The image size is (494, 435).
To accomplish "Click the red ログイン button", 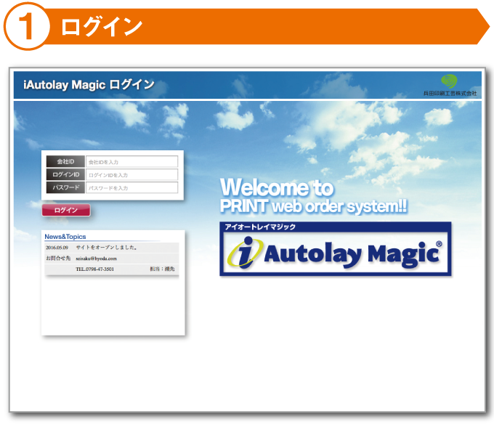I will tap(66, 210).
